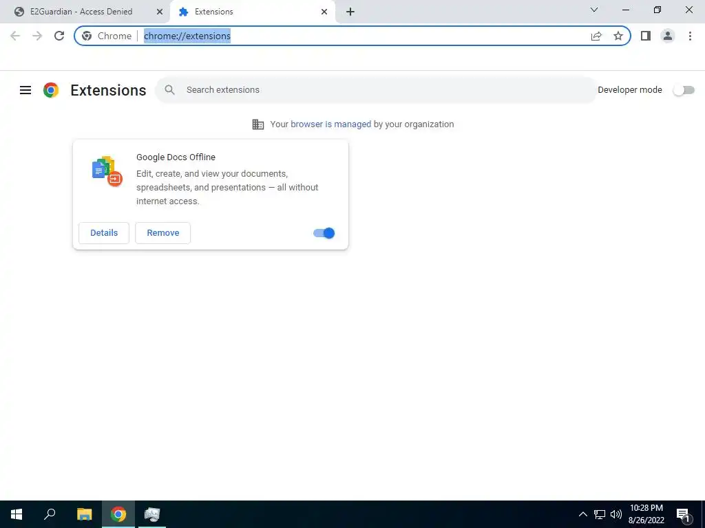This screenshot has width=705, height=528.
Task: Open Details for Google Docs Offline
Action: [x=104, y=233]
